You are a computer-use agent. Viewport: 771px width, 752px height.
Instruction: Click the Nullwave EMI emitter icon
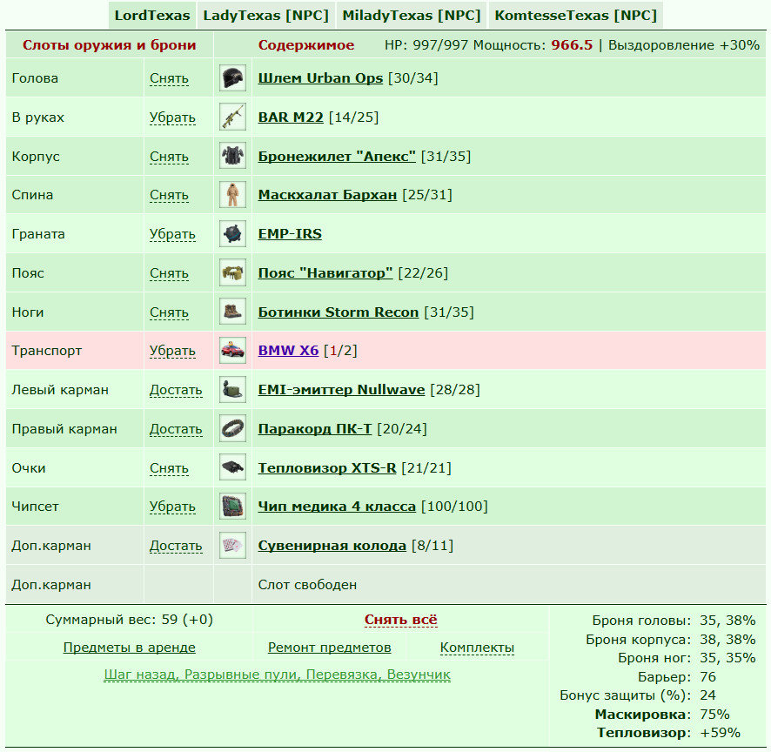click(232, 390)
